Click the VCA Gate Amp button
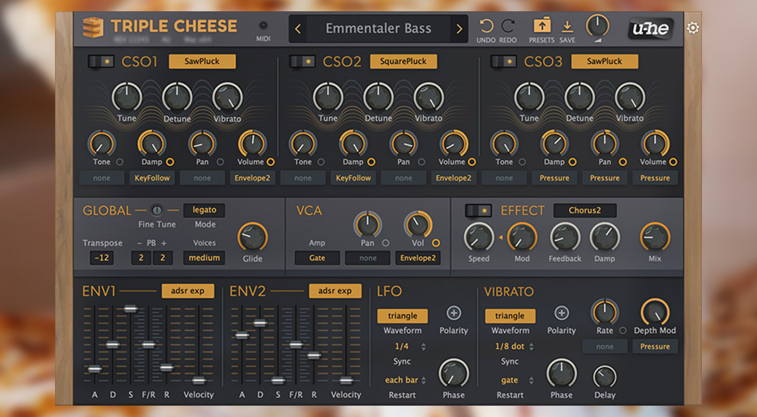The height and width of the screenshot is (417, 757). [x=317, y=258]
